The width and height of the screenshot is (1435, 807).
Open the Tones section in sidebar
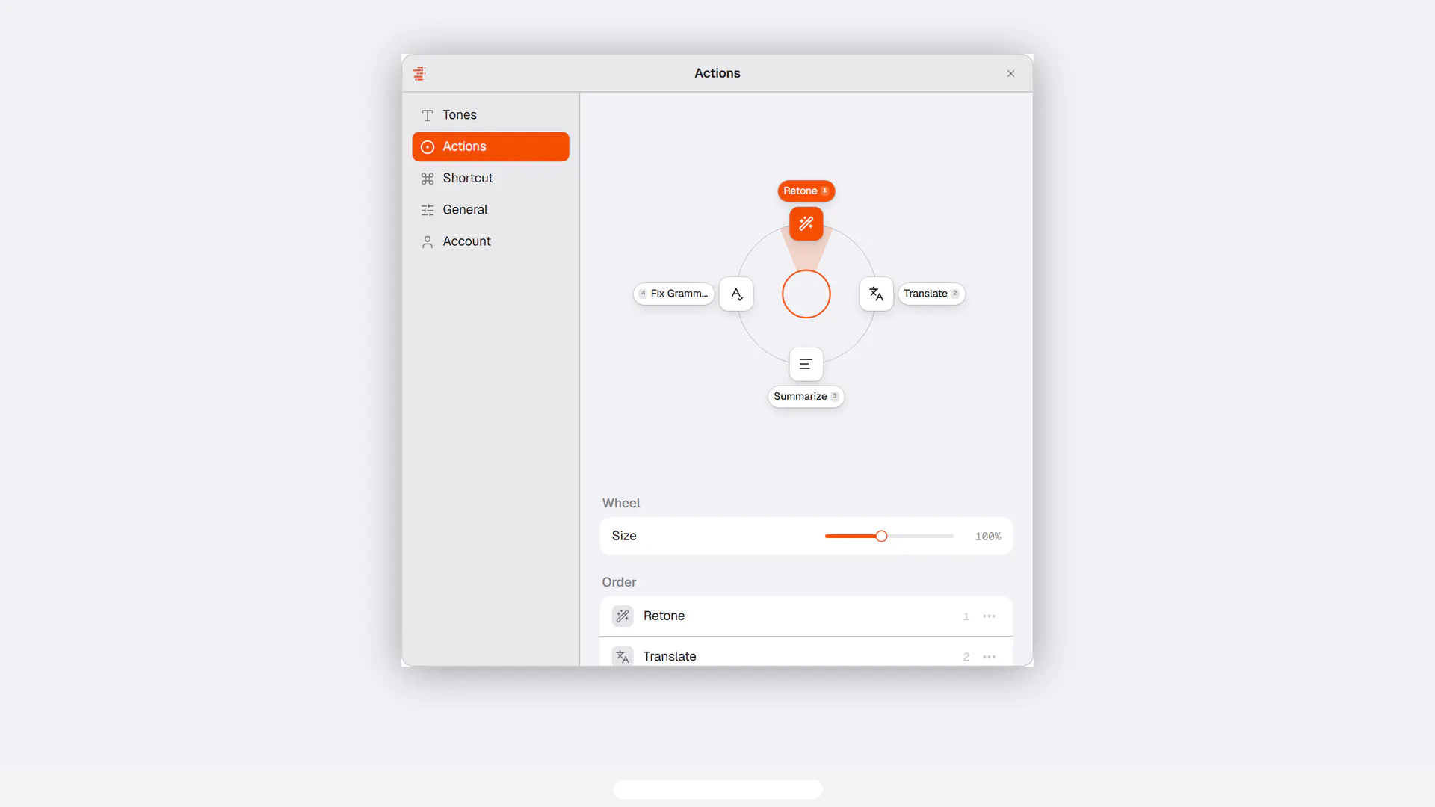tap(490, 115)
